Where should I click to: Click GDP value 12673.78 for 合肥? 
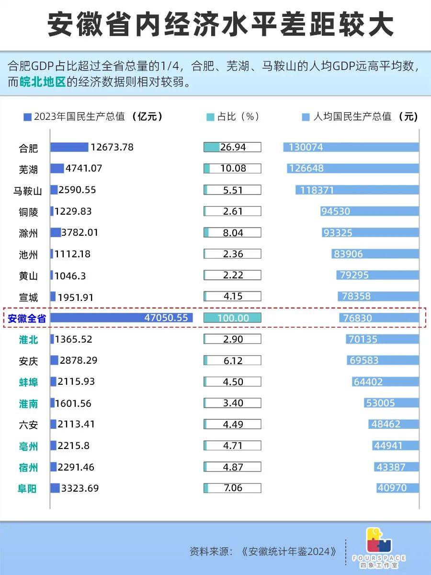pos(112,147)
